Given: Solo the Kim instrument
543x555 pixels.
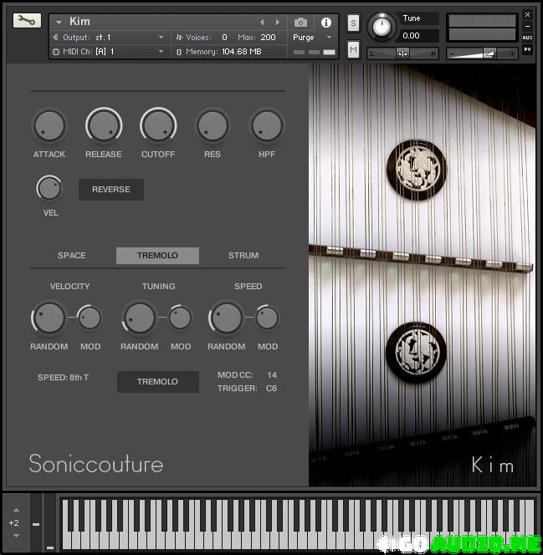Looking at the screenshot, I should 353,23.
